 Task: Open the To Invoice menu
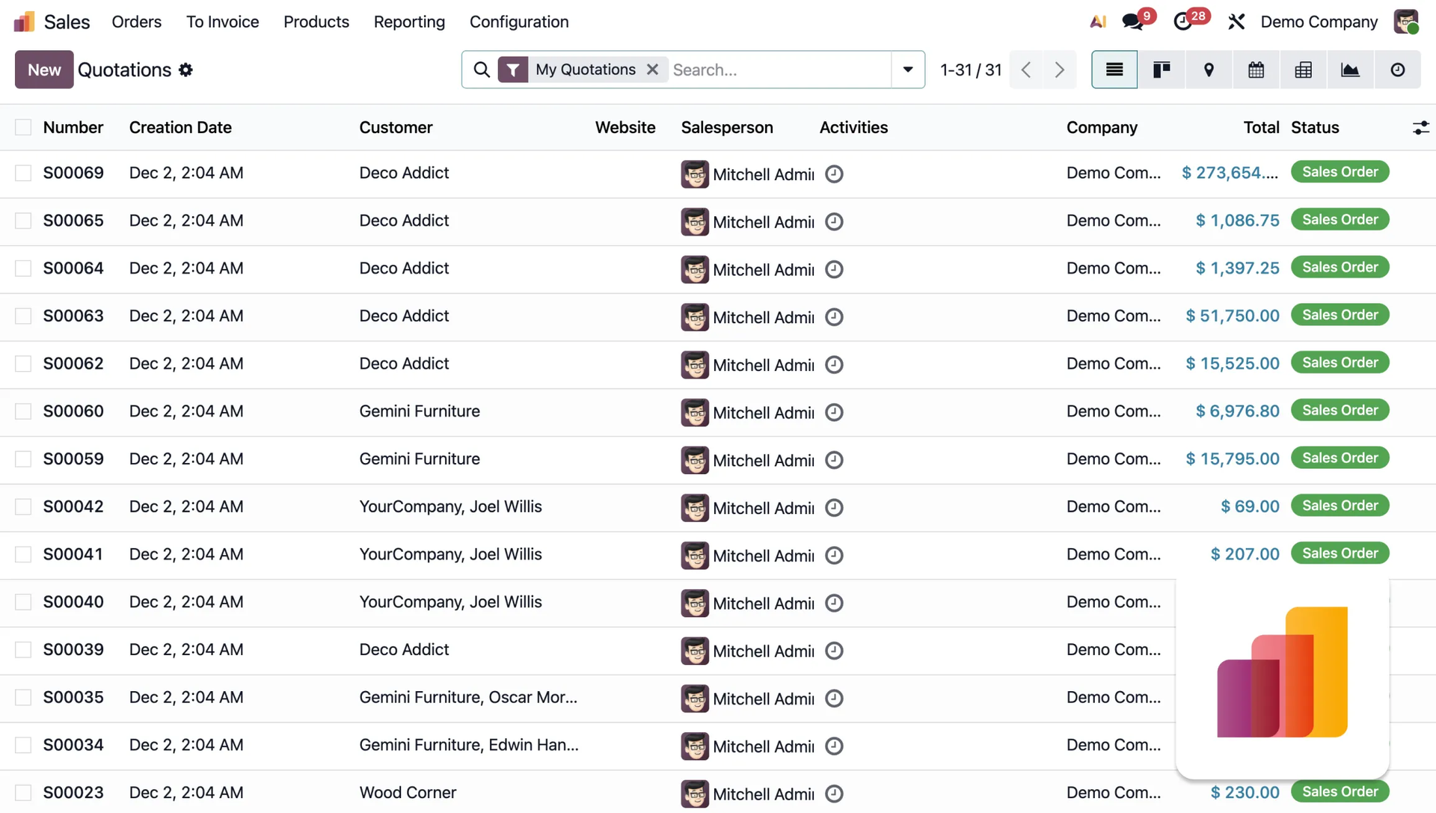click(222, 22)
